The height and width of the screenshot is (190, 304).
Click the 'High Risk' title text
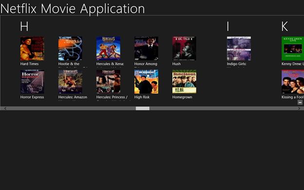pos(142,97)
